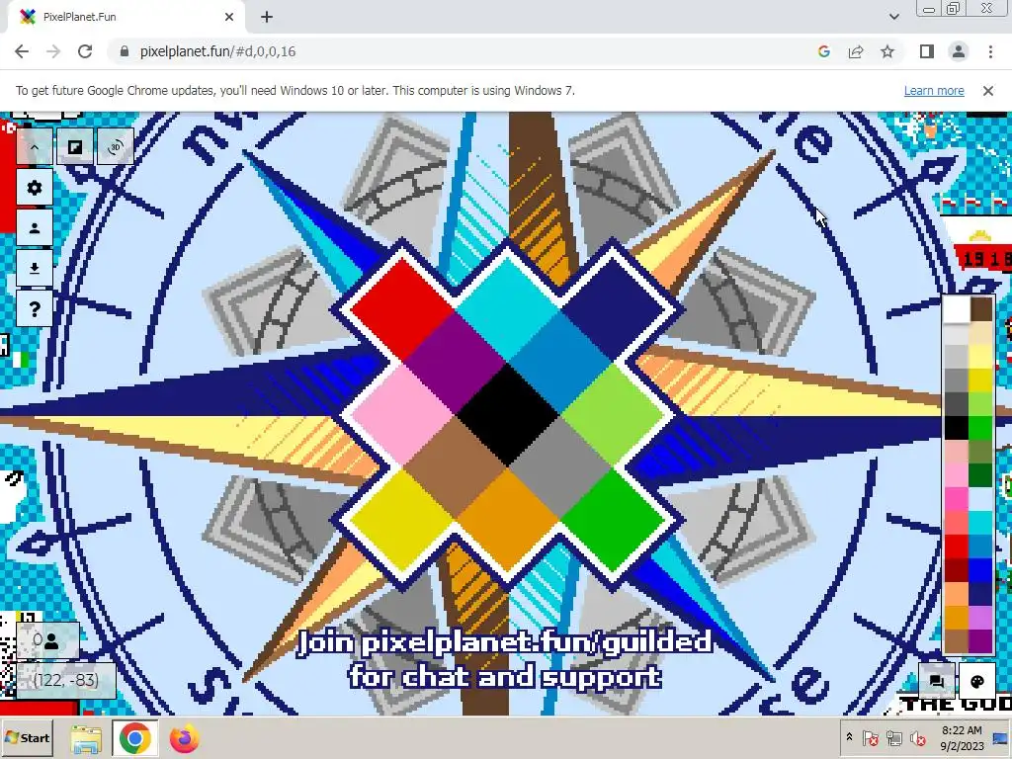Click Learn more about Chrome updates
Viewport: 1012px width, 759px height.
(934, 91)
